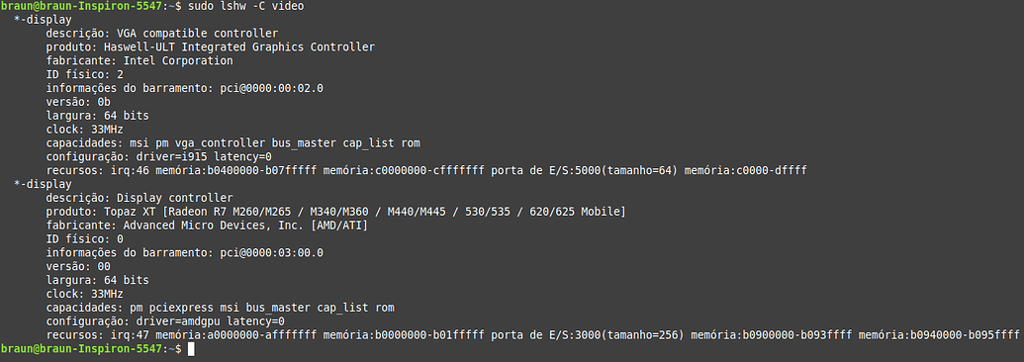Click the cursor block at the final prompt
Image resolution: width=1024 pixels, height=362 pixels.
pos(191,349)
